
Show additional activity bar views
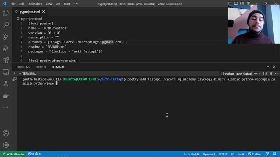(x=6, y=107)
